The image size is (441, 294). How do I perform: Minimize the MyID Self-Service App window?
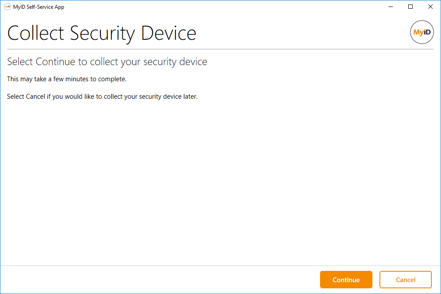coord(390,7)
